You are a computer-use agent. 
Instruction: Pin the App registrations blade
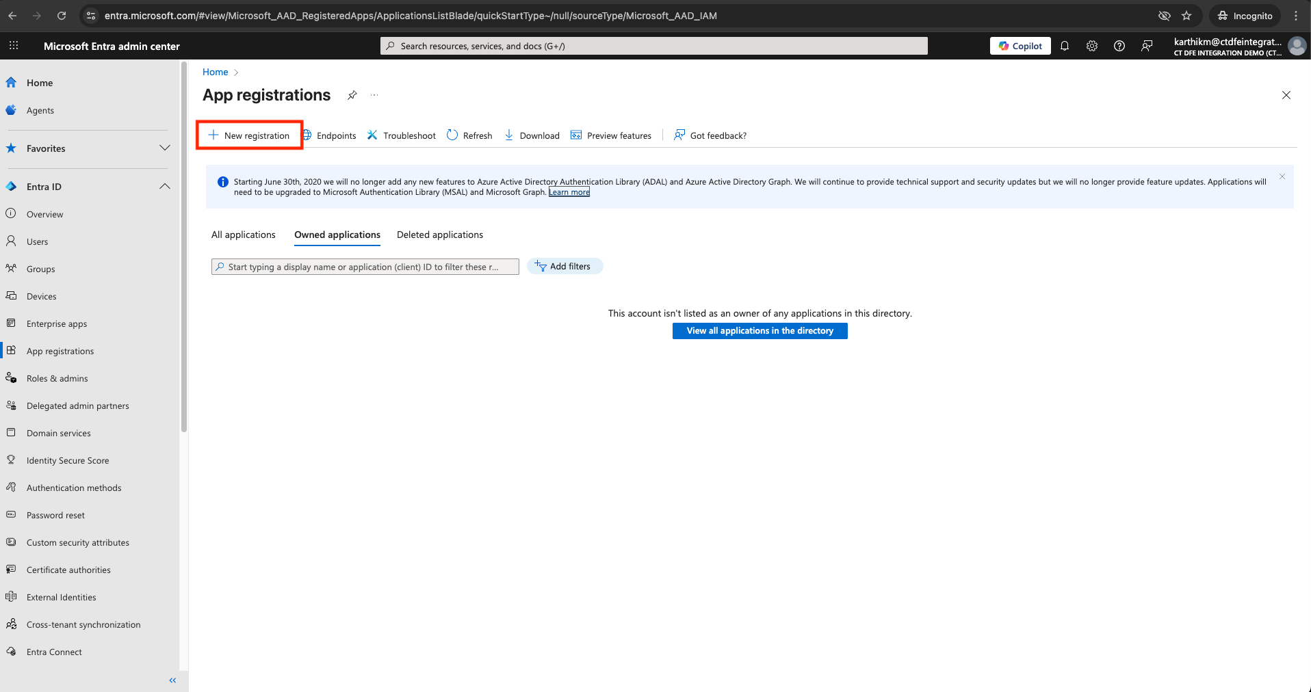pos(352,95)
